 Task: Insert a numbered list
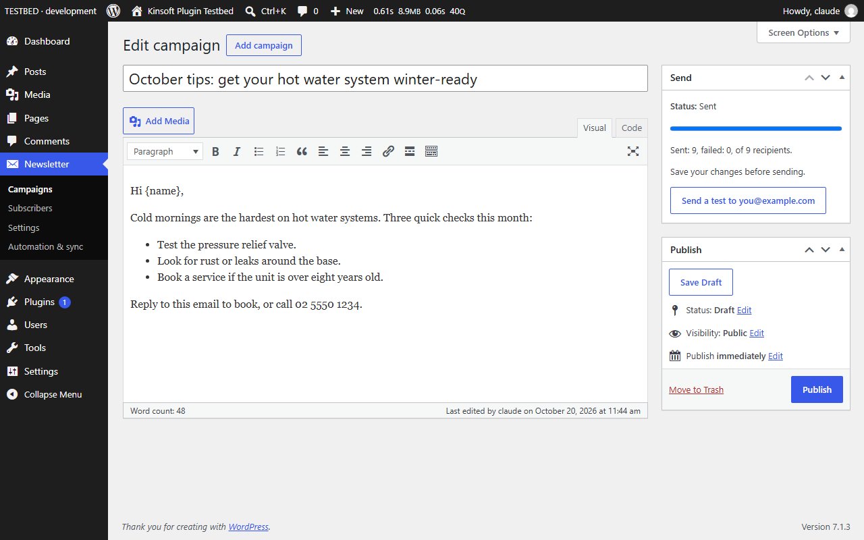click(280, 152)
